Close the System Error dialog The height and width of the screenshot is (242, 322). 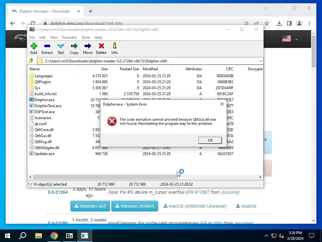(222, 104)
